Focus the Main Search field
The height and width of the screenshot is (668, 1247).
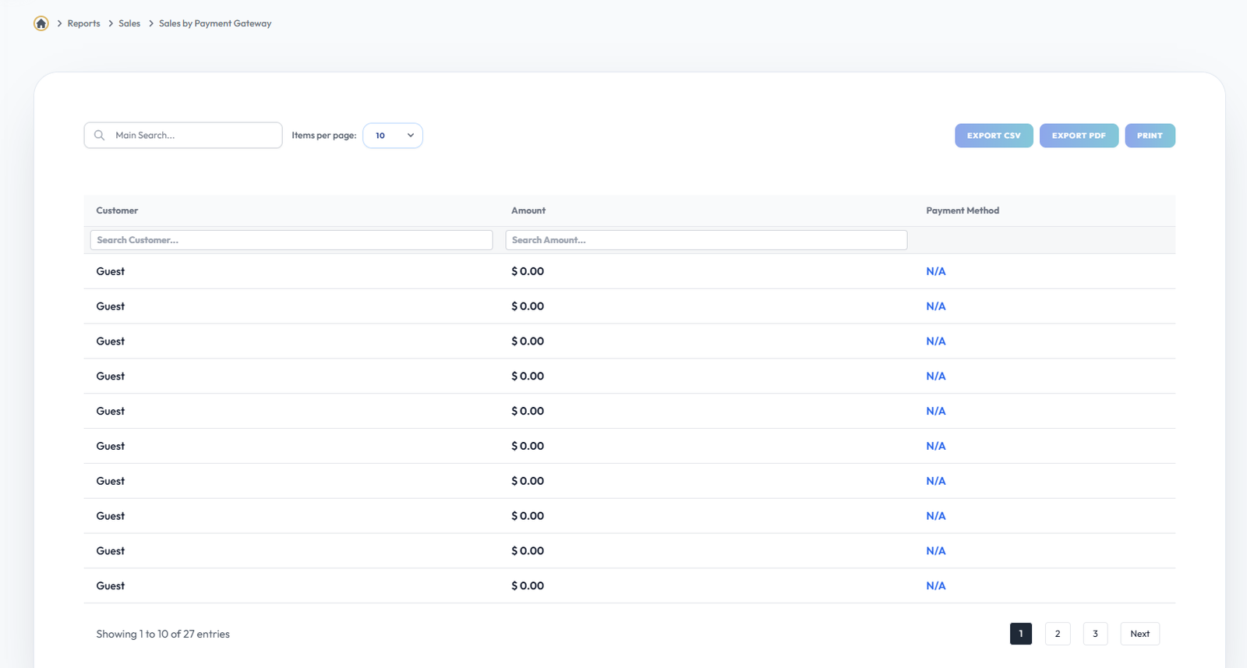coord(183,136)
